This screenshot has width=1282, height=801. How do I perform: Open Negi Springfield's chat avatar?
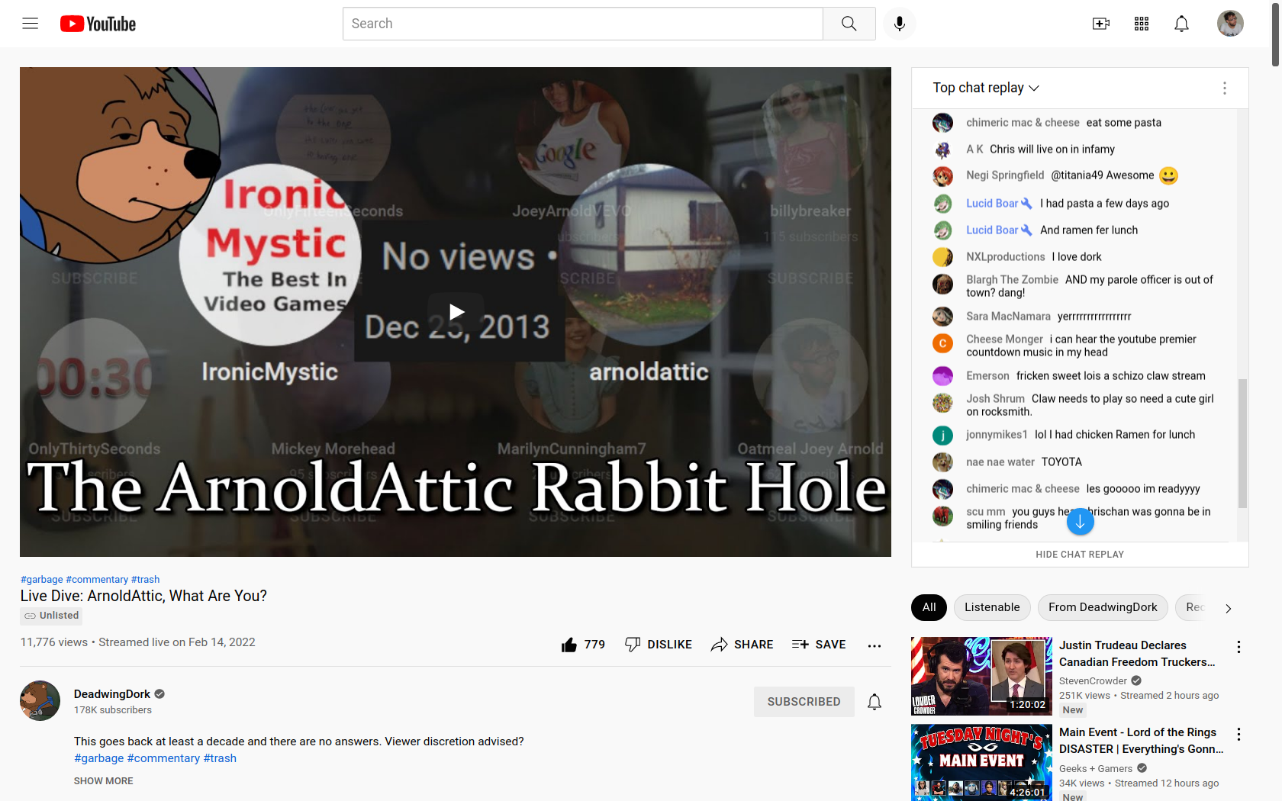[942, 176]
